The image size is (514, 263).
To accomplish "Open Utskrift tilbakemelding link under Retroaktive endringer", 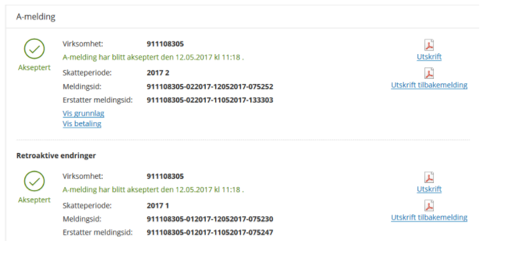I will coord(429,217).
